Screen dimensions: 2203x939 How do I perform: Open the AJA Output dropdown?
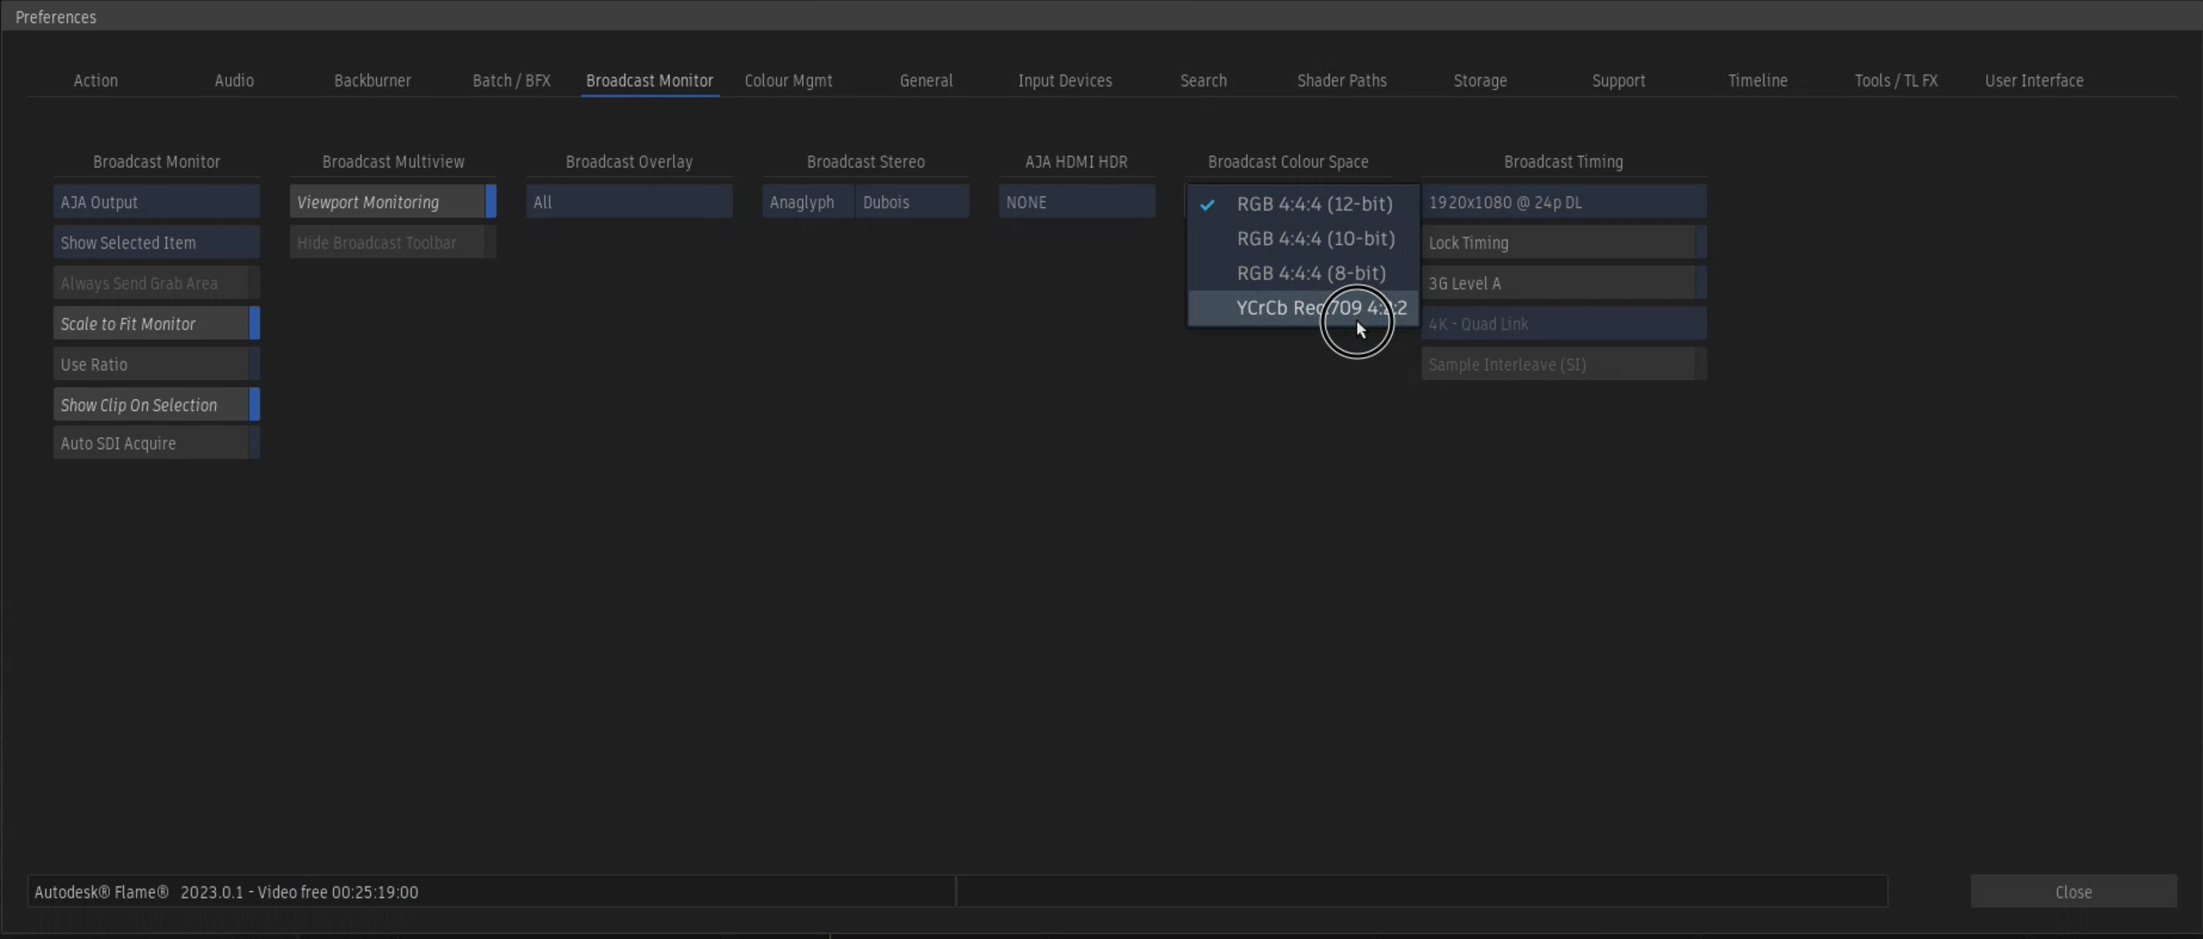point(156,203)
